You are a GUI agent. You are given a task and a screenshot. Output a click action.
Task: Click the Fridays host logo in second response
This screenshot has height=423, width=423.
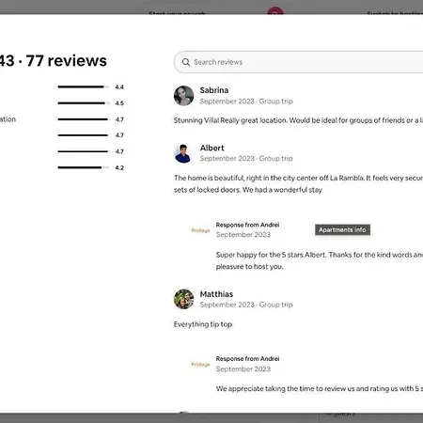[200, 364]
